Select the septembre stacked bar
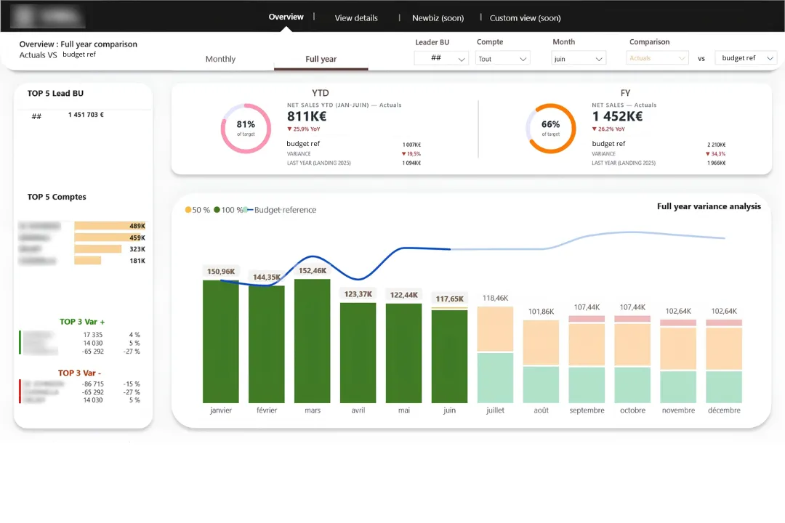 pos(587,360)
